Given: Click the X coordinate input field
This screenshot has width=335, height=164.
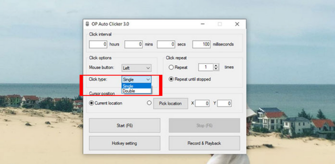Looking at the screenshot, I should 202,104.
